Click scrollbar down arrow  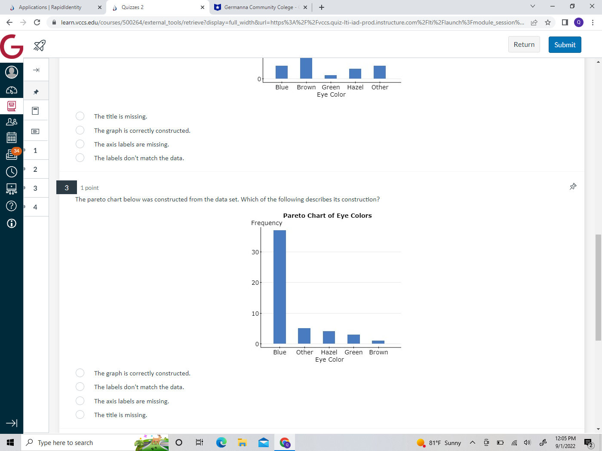pos(598,429)
